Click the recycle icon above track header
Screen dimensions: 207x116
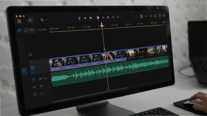30,54
